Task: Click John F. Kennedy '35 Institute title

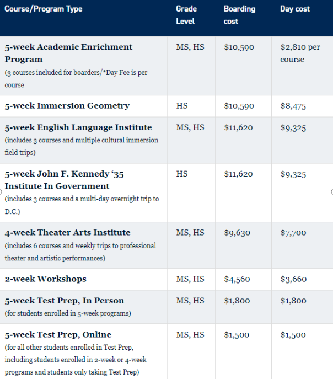Action: pos(64,180)
